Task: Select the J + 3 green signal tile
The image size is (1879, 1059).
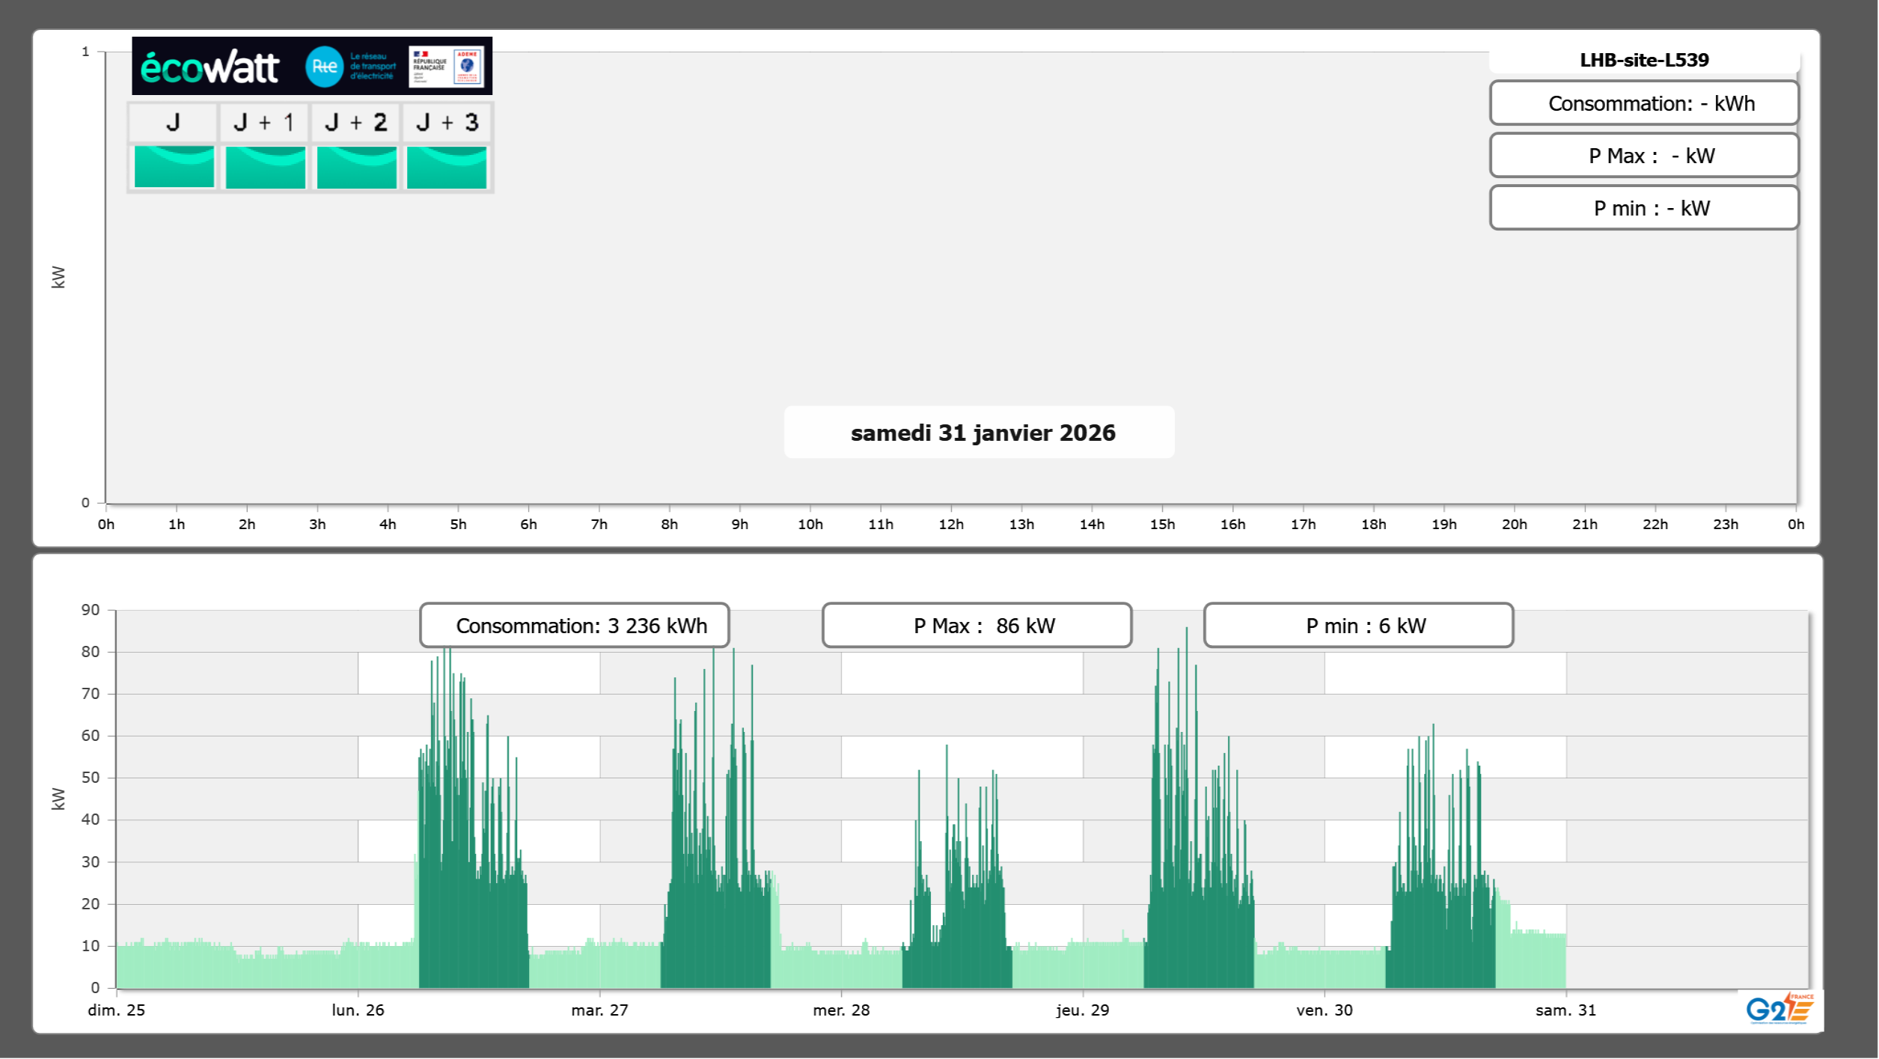Action: (x=447, y=167)
